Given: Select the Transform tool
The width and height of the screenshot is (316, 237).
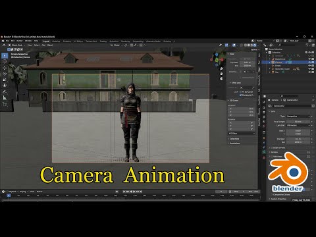Looking at the screenshot, I should pos(5,86).
